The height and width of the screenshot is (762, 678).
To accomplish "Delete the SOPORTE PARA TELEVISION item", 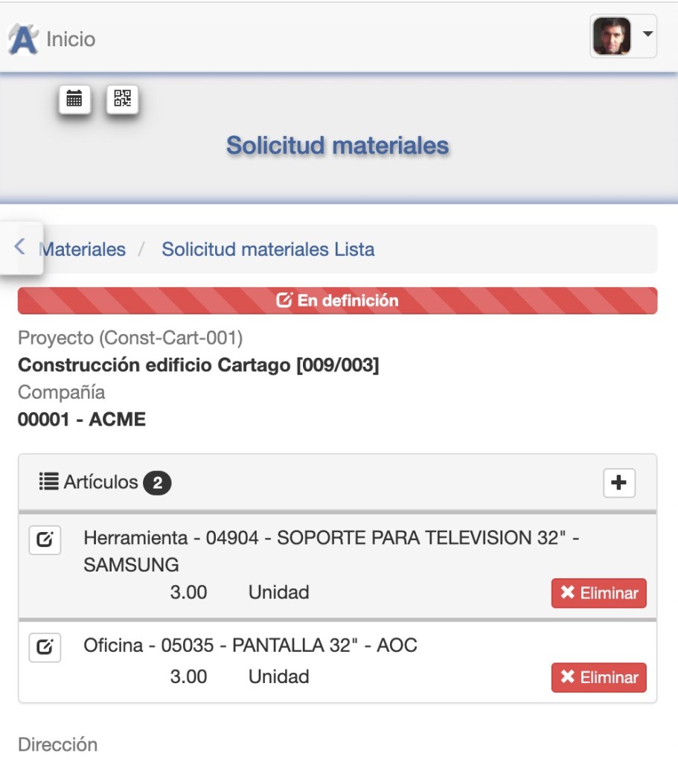I will [598, 593].
